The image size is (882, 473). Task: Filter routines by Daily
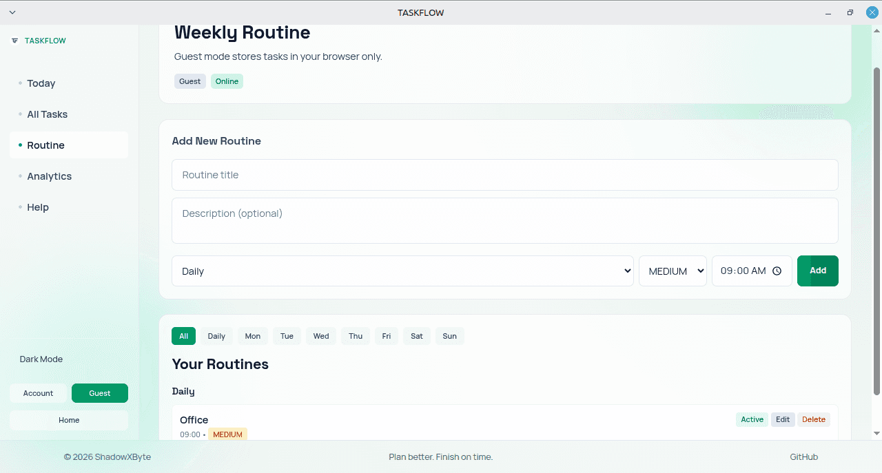216,336
